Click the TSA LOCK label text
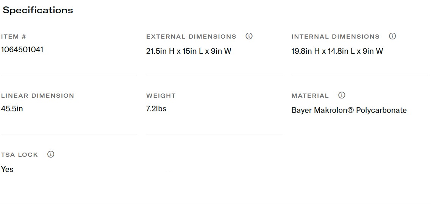Screen dimensions: 431x206 20,155
